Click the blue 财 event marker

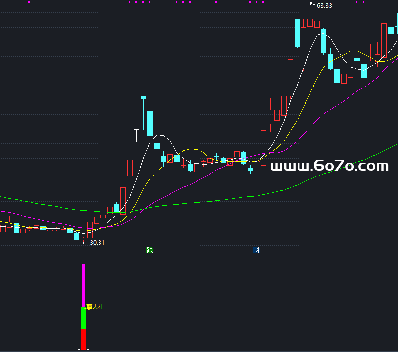point(256,250)
